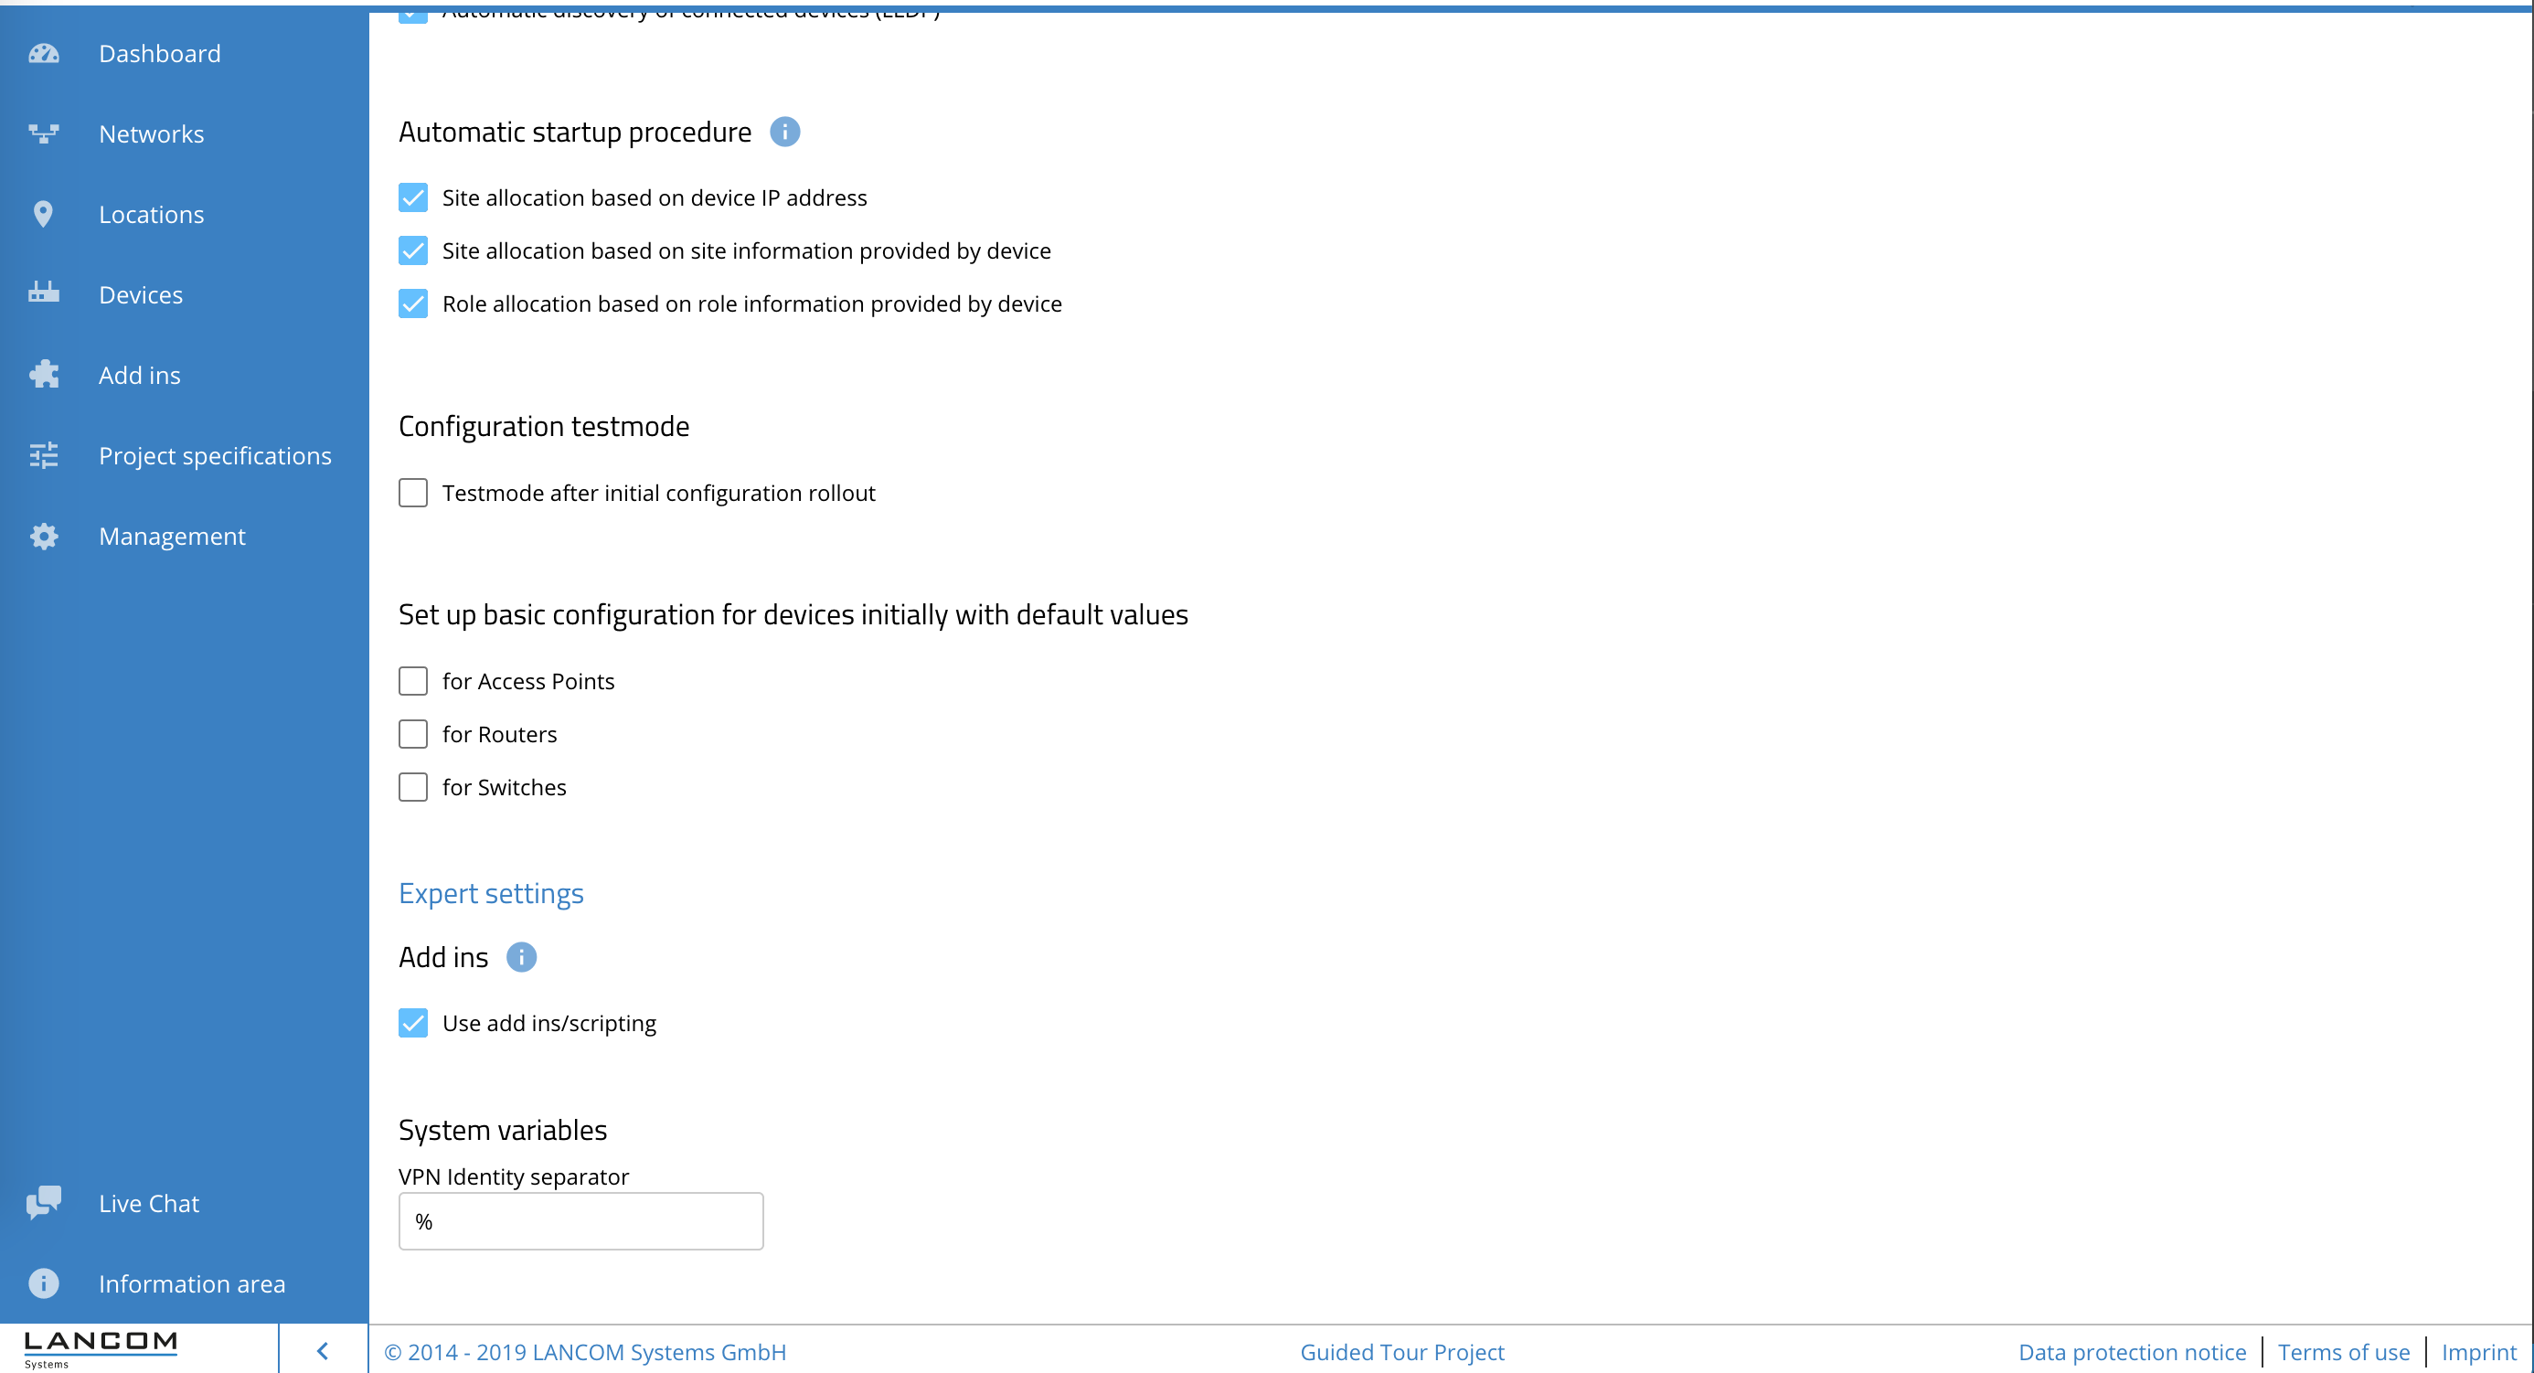The image size is (2534, 1373).
Task: Uncheck site allocation based on device IP
Action: click(413, 197)
